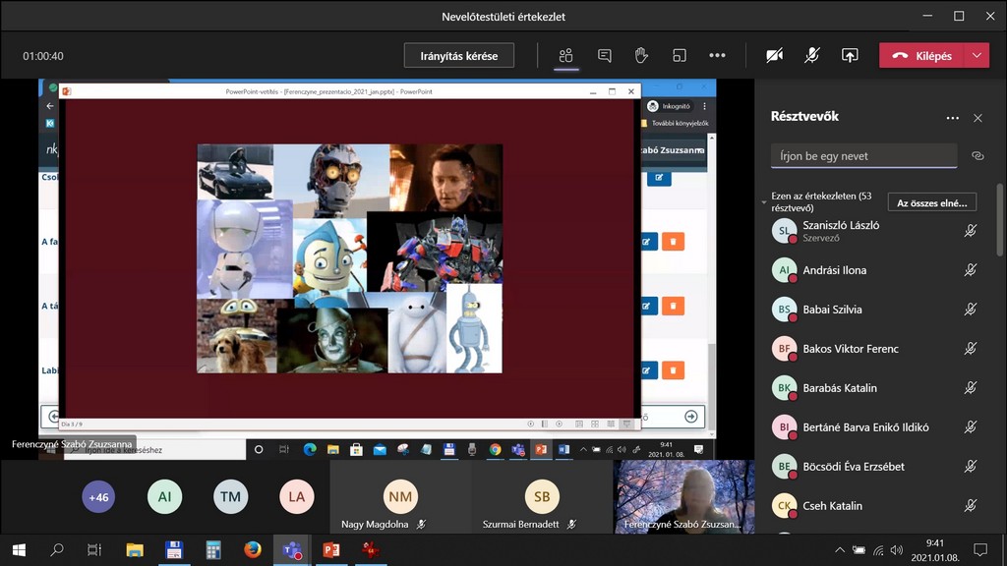Viewport: 1007px width, 566px height.
Task: Click the AI avatar in the bottom strip
Action: point(164,496)
